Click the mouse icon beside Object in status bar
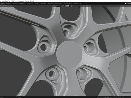The image size is (131, 98). point(16,97)
